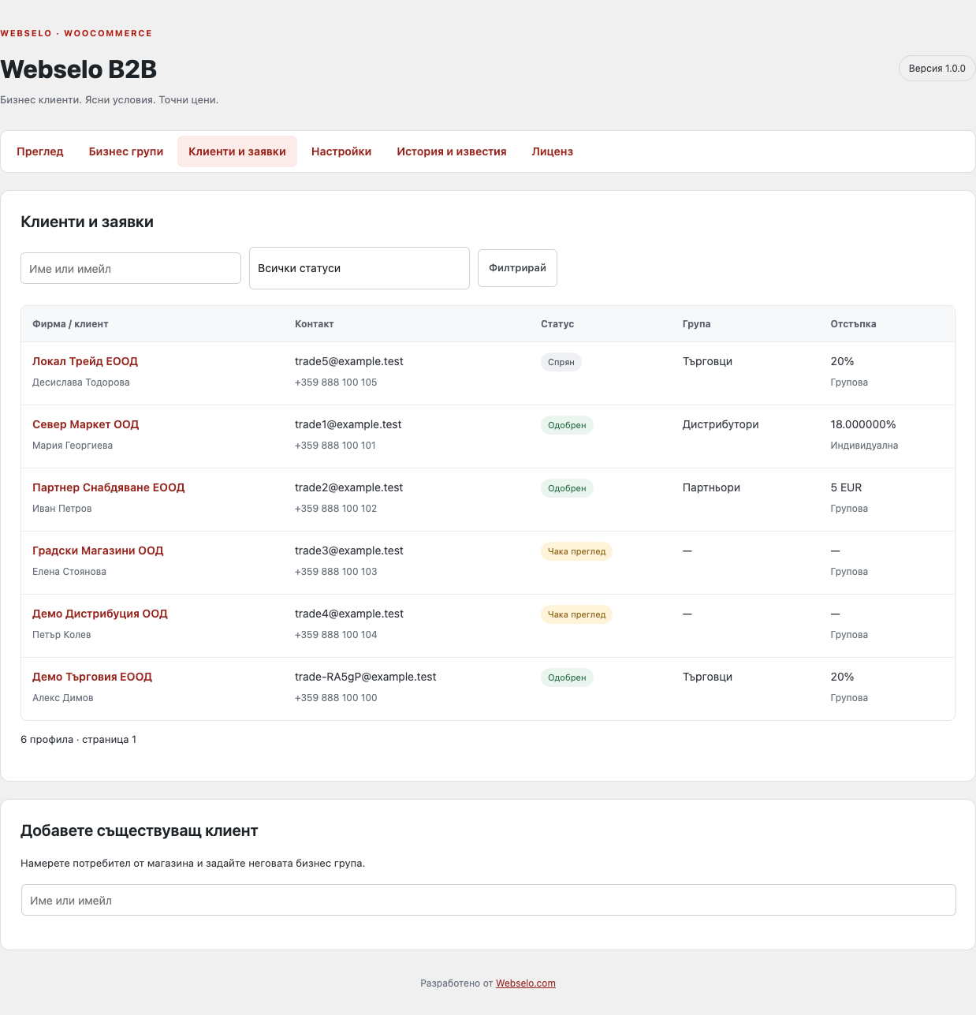This screenshot has height=1015, width=976.
Task: Click email trade2@example.test
Action: point(349,487)
